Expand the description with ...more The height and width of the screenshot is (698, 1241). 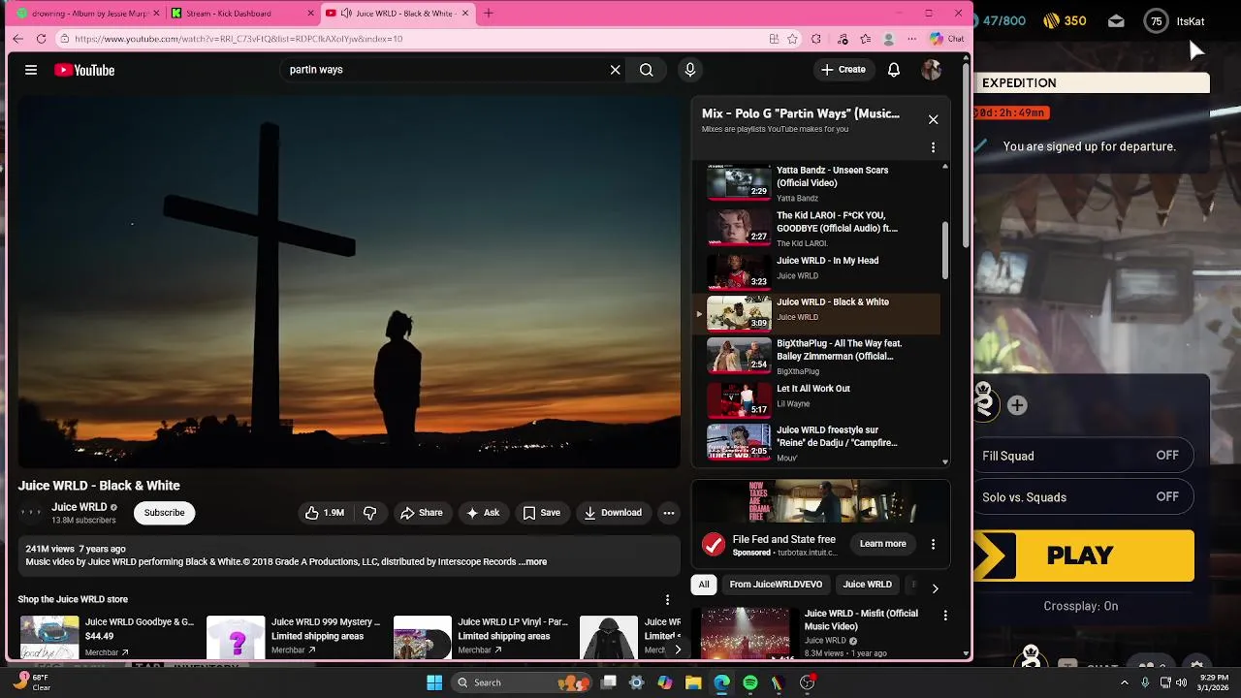tap(533, 562)
